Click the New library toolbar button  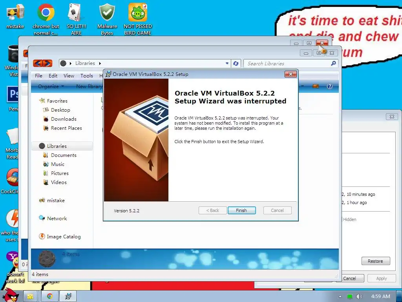[89, 86]
